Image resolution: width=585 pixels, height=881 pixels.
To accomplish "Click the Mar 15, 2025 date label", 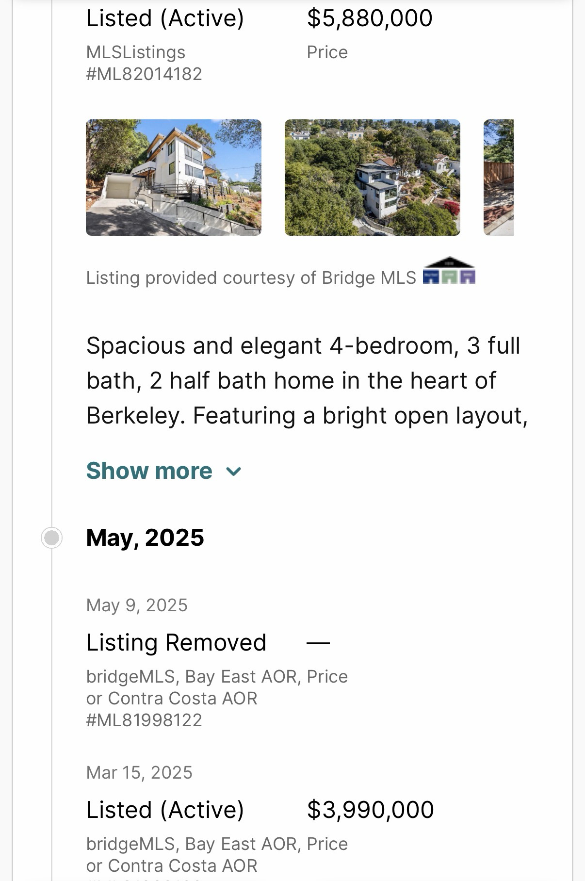I will click(139, 772).
